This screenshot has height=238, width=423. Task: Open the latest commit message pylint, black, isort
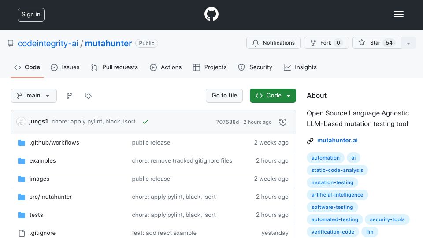click(93, 122)
